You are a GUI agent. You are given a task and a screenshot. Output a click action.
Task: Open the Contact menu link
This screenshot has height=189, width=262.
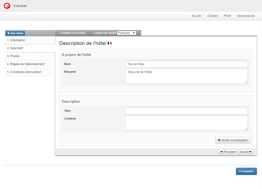point(212,16)
